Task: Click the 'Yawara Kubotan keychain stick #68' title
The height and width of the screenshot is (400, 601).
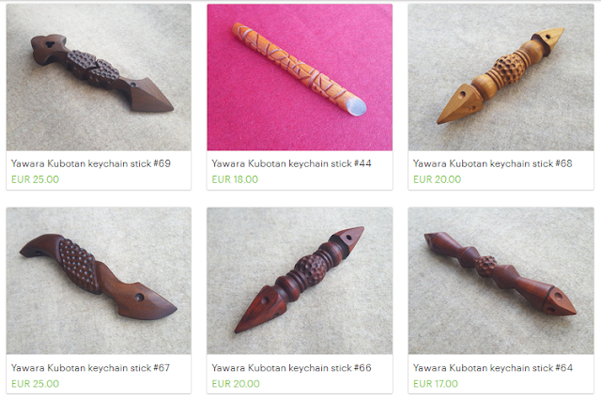Action: [492, 163]
